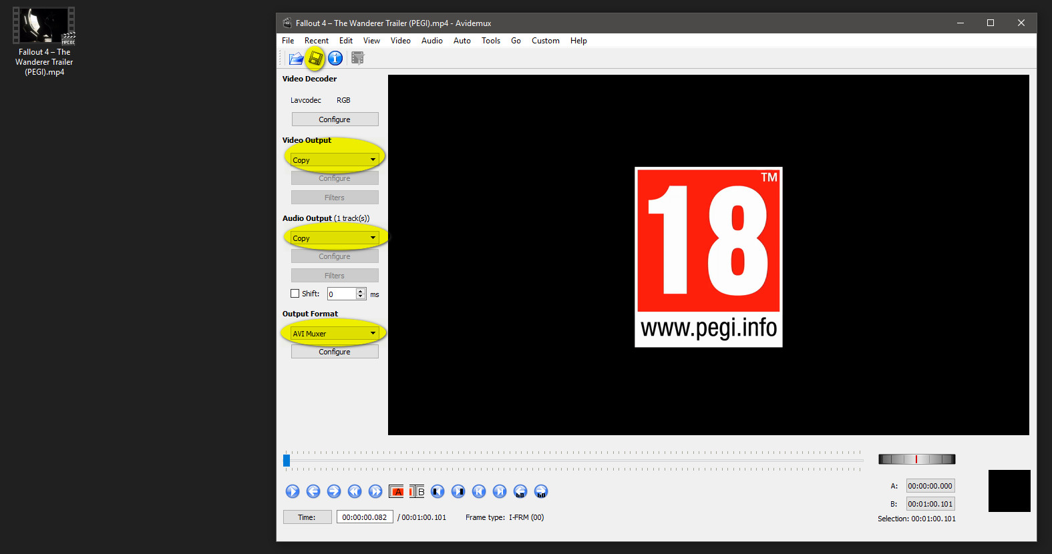Go to the last frame
This screenshot has width=1052, height=554.
coord(500,491)
